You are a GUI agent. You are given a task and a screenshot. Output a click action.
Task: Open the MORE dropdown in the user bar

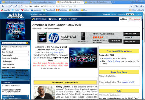130,14
